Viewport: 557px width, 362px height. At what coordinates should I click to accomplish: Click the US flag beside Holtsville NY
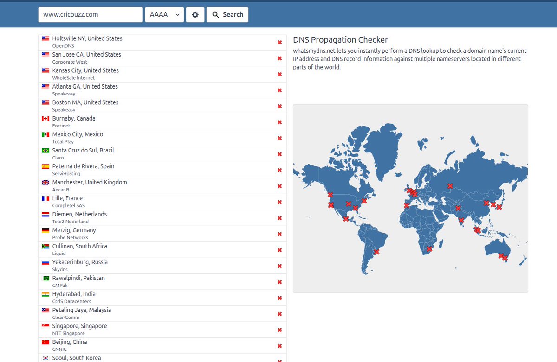pyautogui.click(x=45, y=38)
